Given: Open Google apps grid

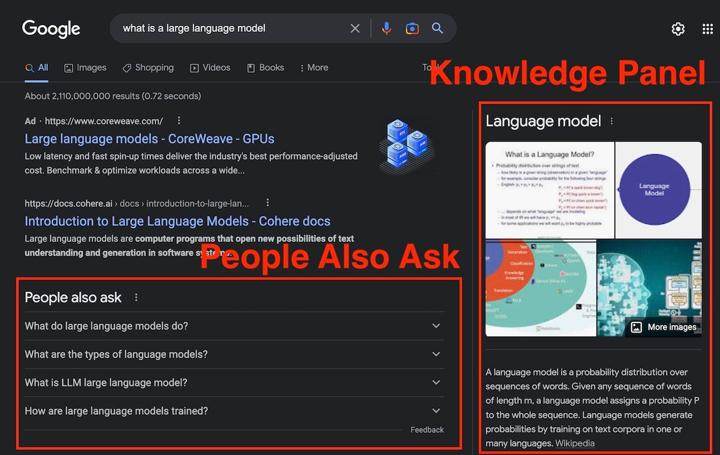Looking at the screenshot, I should click(707, 29).
